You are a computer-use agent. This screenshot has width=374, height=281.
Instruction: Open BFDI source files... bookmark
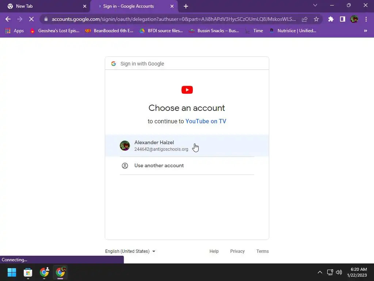click(161, 31)
